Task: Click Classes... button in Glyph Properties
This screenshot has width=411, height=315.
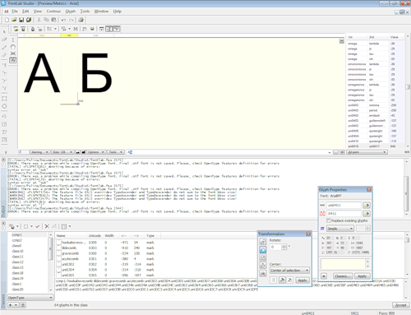Action: coord(343,276)
